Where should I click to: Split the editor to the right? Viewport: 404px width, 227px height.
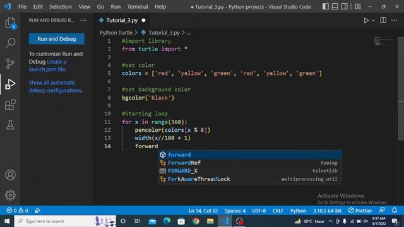(x=383, y=20)
